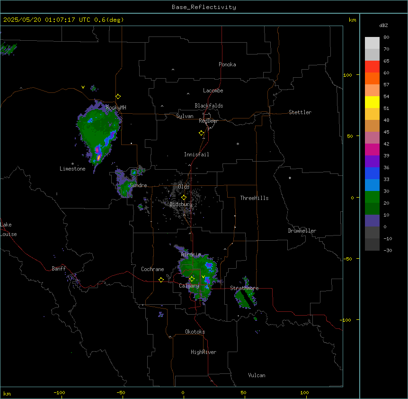The height and width of the screenshot is (399, 408).
Task: Pick the dark orange 60-57 dBZ legend swatch
Action: [372, 78]
